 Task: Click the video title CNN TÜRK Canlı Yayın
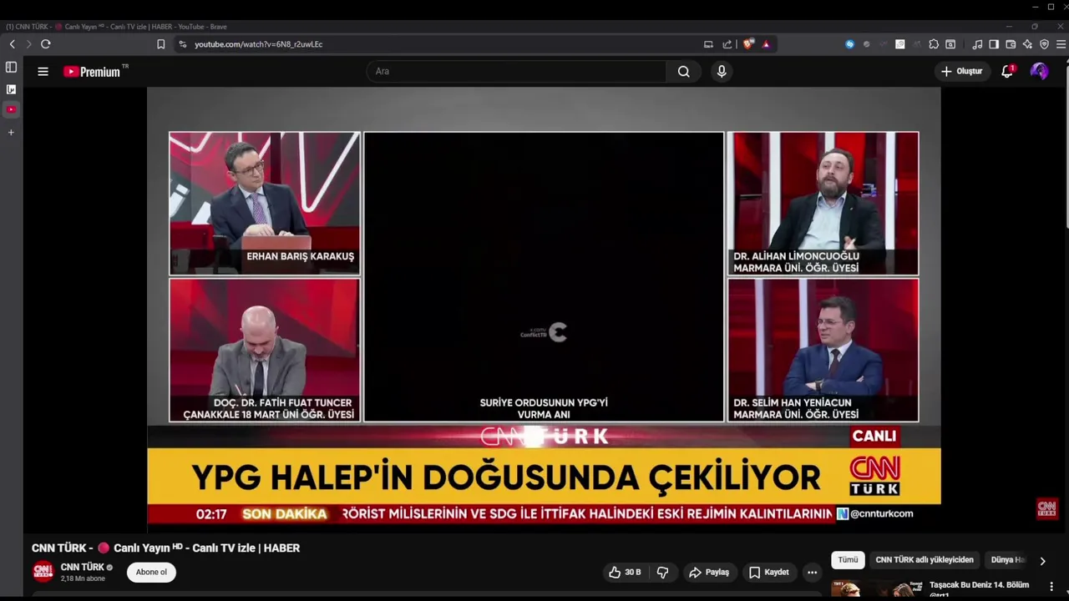coord(165,548)
